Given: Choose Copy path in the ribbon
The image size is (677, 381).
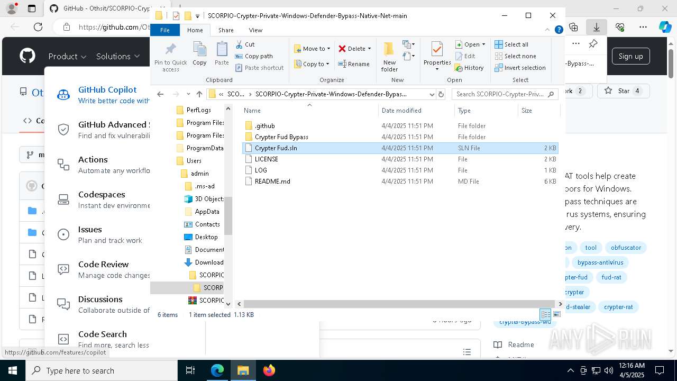Looking at the screenshot, I should tap(254, 56).
